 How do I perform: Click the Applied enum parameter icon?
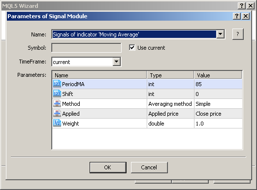pos(57,114)
